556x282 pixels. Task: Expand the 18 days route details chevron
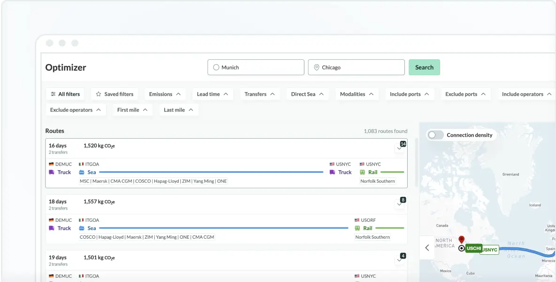click(399, 204)
